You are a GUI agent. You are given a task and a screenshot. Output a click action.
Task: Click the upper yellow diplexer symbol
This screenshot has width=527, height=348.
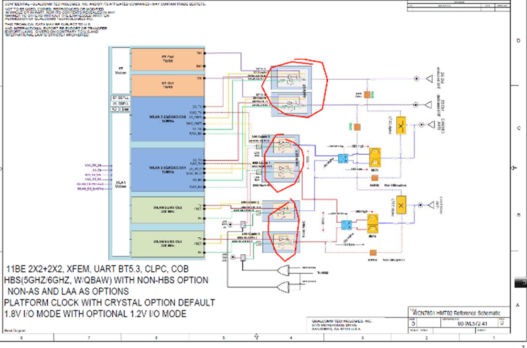point(401,126)
